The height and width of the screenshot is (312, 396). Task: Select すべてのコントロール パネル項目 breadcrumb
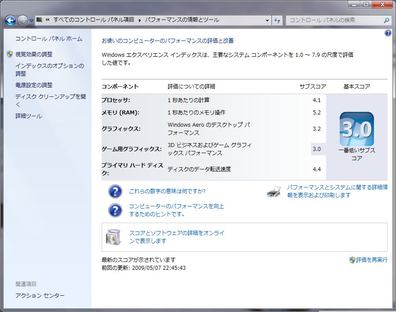pos(94,20)
